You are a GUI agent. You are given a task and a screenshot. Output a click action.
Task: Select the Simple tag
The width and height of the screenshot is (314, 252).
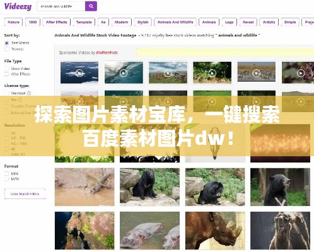(x=290, y=22)
